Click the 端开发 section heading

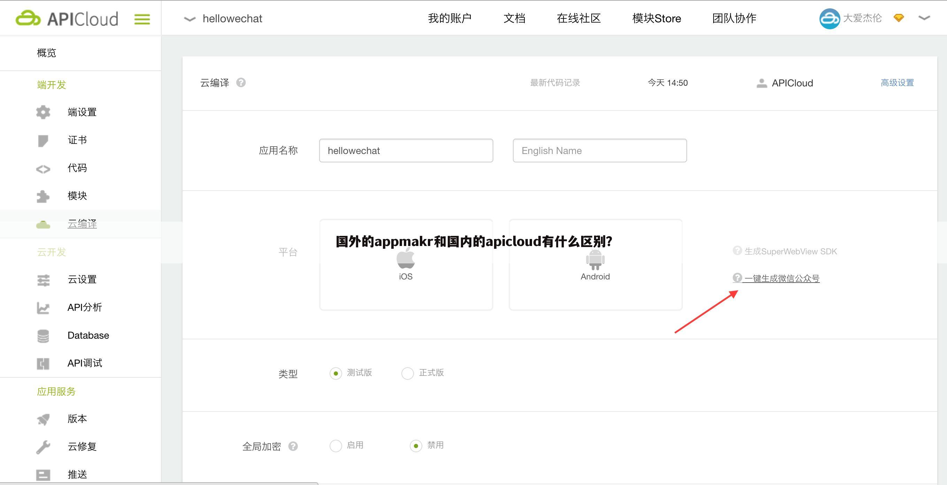pyautogui.click(x=52, y=85)
